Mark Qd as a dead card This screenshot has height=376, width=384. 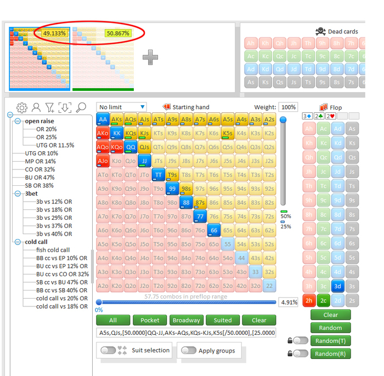click(x=279, y=69)
